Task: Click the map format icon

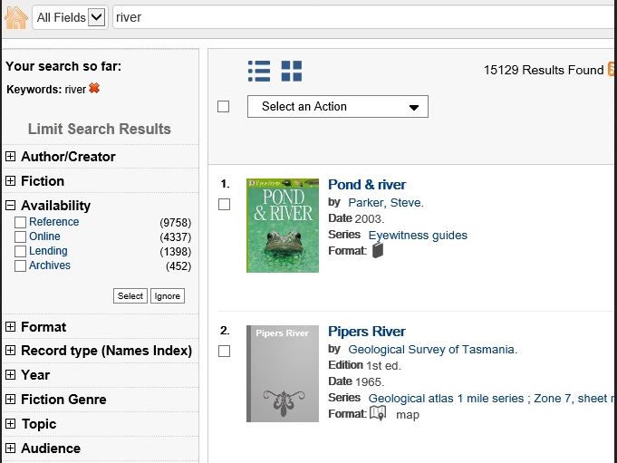Action: point(378,413)
